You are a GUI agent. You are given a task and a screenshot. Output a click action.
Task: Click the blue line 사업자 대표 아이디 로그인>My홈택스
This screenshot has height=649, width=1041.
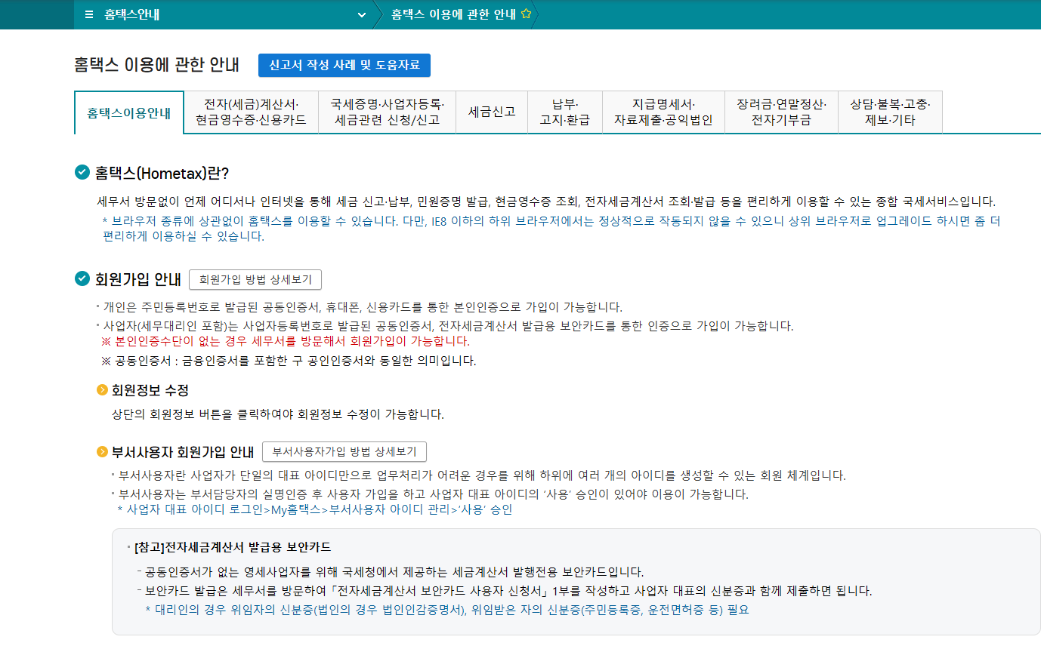pos(315,509)
